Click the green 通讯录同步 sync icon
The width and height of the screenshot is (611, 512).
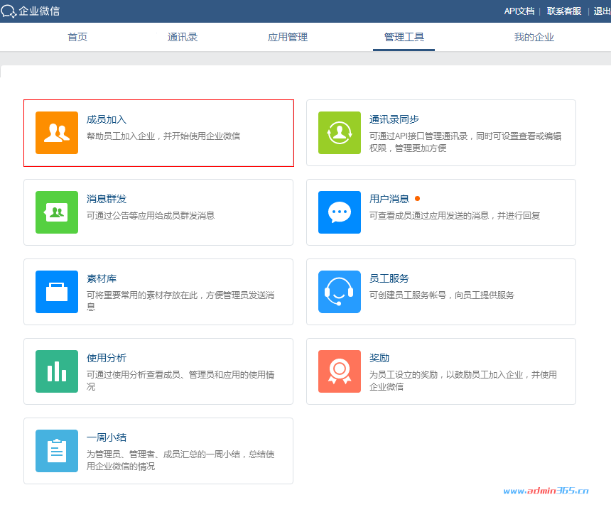(340, 133)
